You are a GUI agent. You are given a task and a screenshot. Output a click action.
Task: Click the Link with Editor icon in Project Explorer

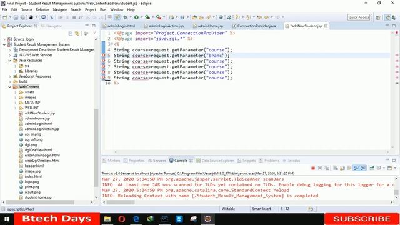pyautogui.click(x=77, y=33)
